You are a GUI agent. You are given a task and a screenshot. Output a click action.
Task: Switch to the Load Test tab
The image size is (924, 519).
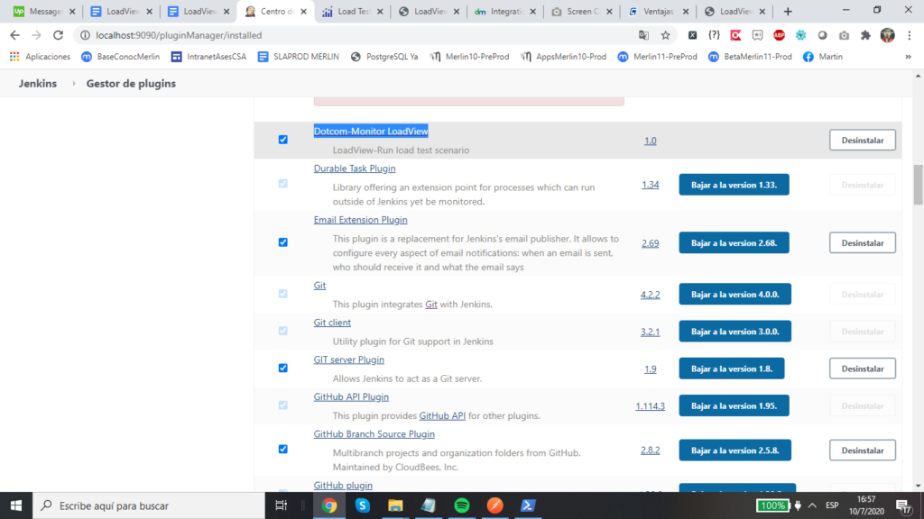tap(353, 11)
